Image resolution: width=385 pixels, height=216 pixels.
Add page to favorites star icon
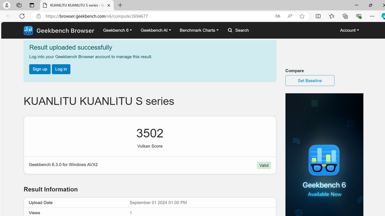[x=302, y=16]
